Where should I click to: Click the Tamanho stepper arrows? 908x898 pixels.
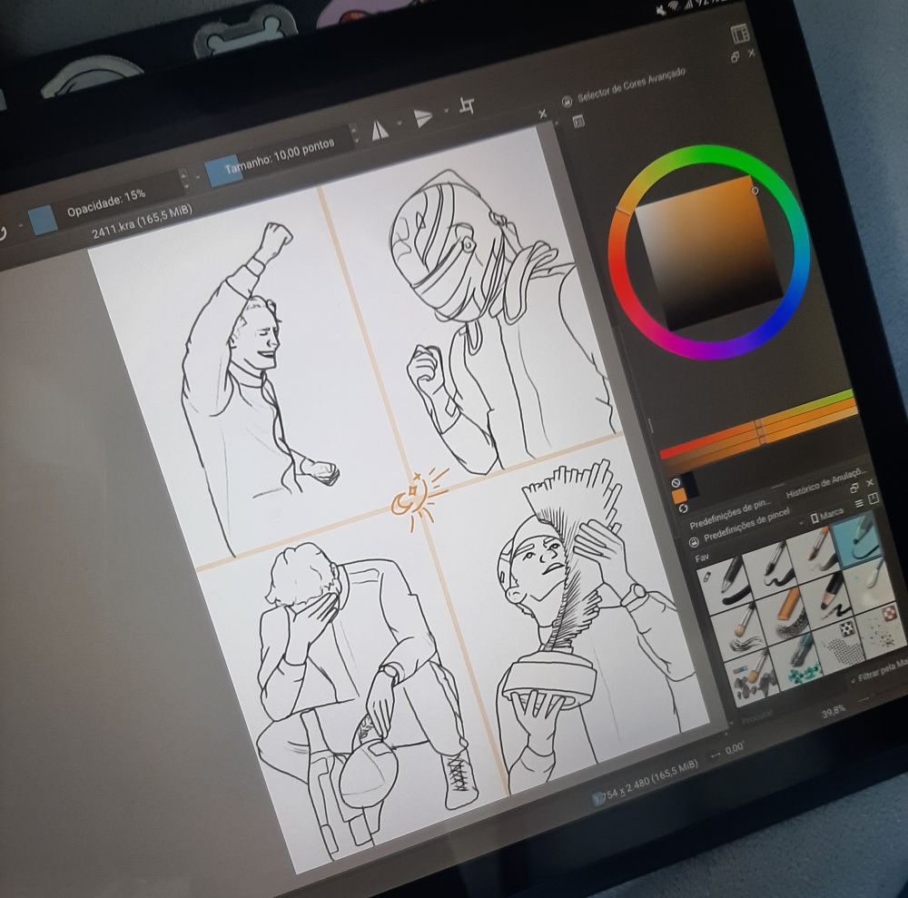pyautogui.click(x=354, y=134)
